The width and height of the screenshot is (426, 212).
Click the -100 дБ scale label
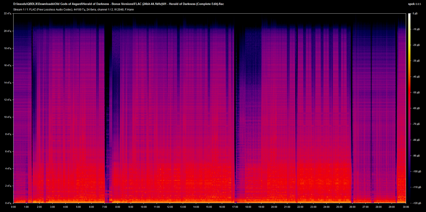(417, 172)
